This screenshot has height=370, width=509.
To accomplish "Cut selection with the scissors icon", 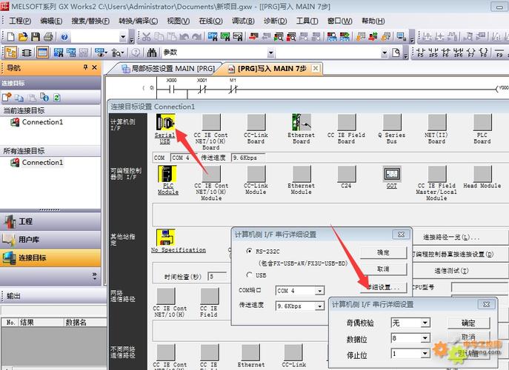I will coord(147,37).
